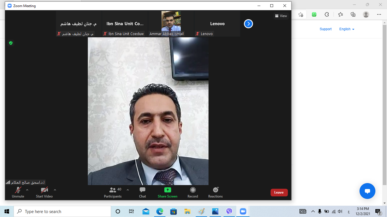Open the Participants panel
Screen dimensions: 387x217
[113, 192]
